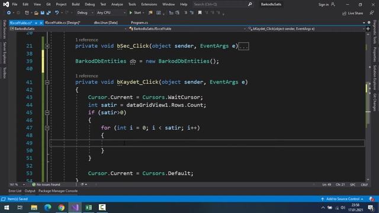Click the No issues found indicator

[46, 185]
